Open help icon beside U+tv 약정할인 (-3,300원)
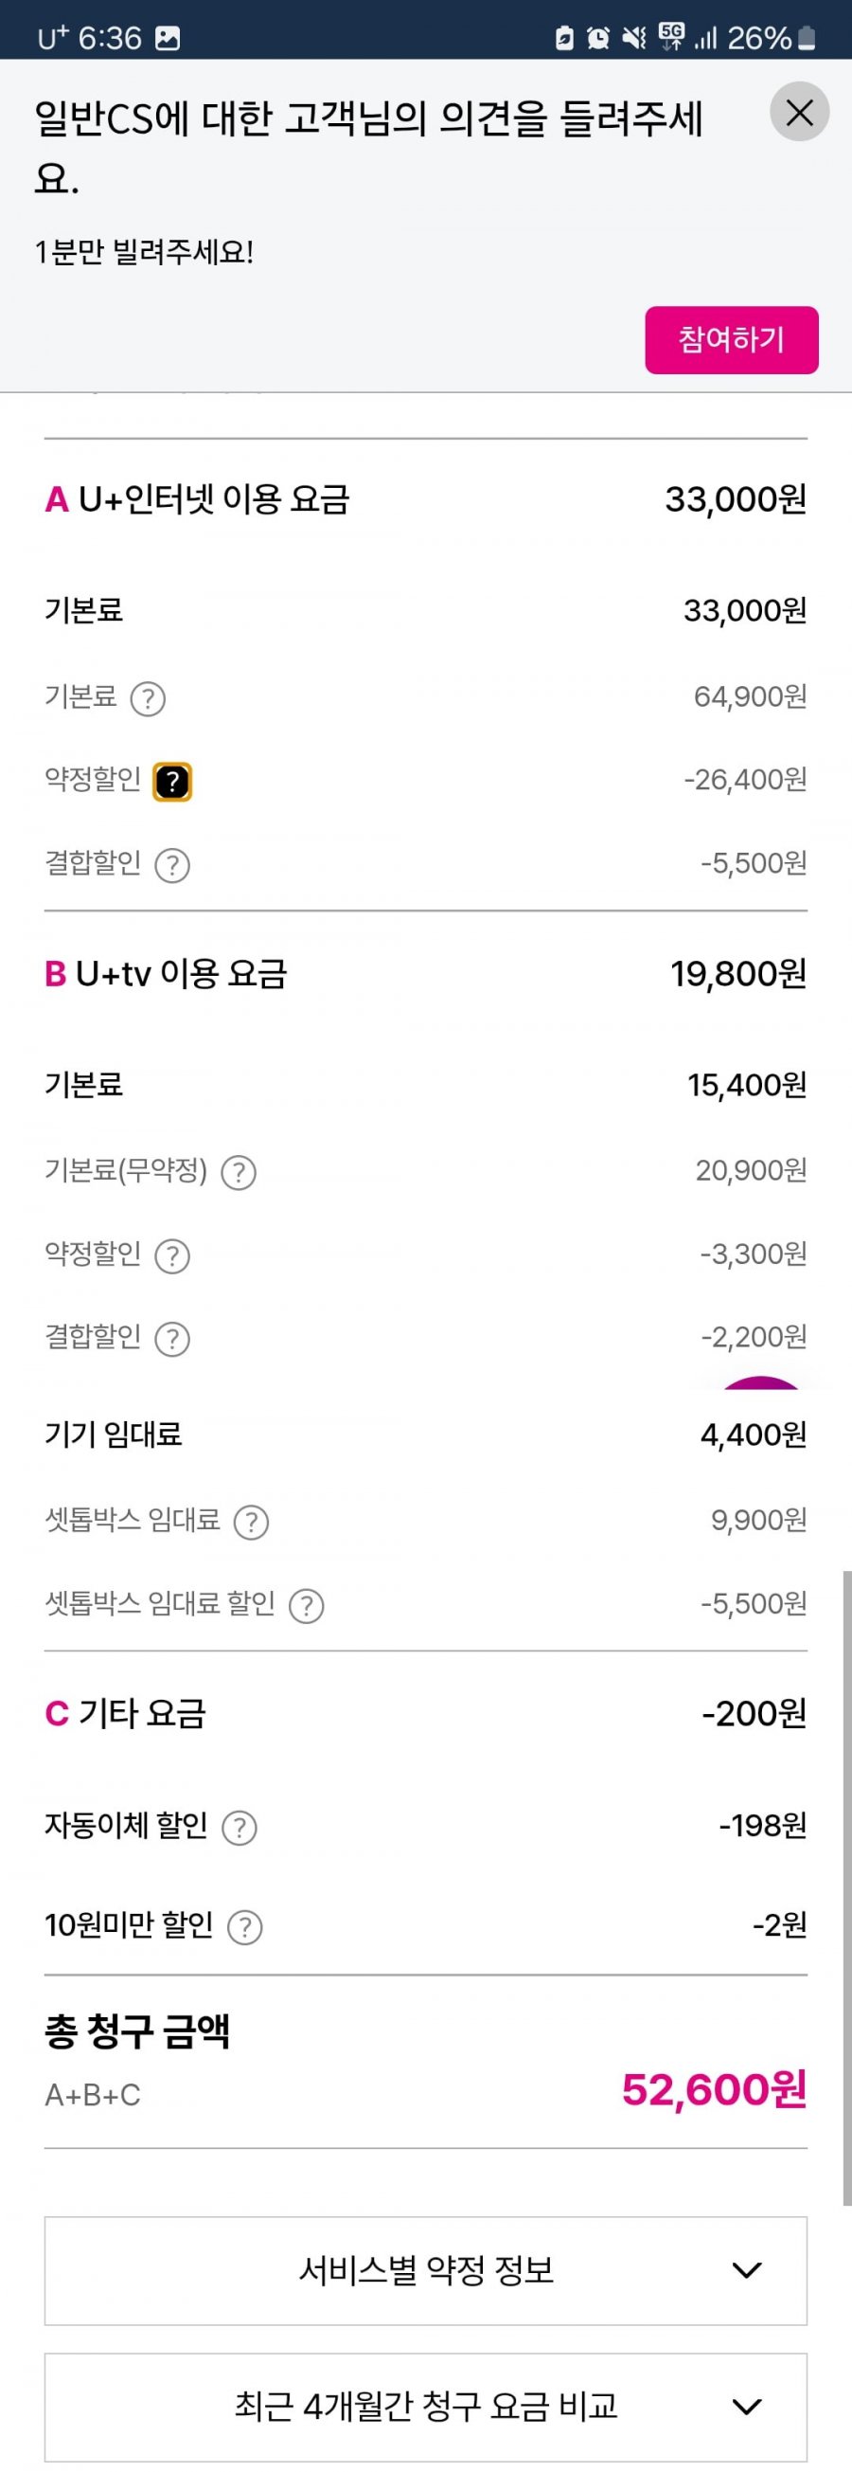852x2472 pixels. coord(172,1256)
